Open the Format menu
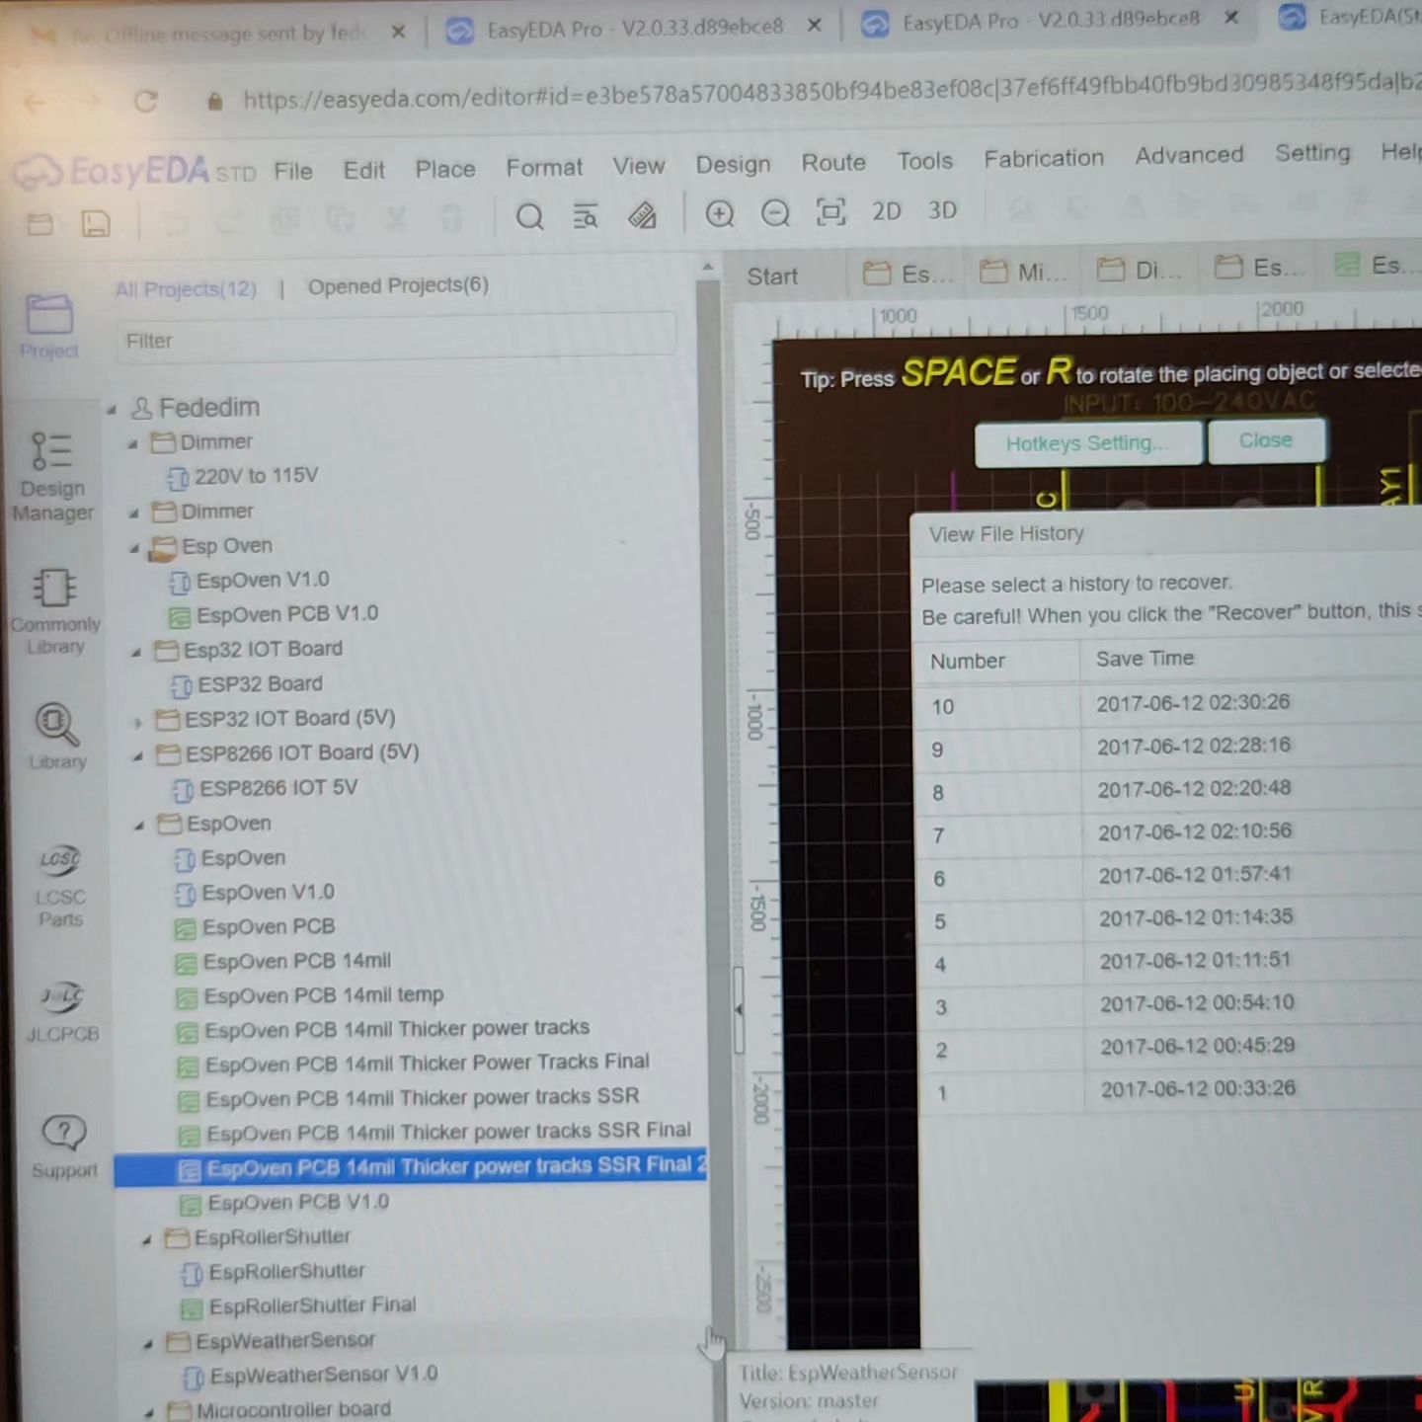The width and height of the screenshot is (1422, 1422). (544, 167)
